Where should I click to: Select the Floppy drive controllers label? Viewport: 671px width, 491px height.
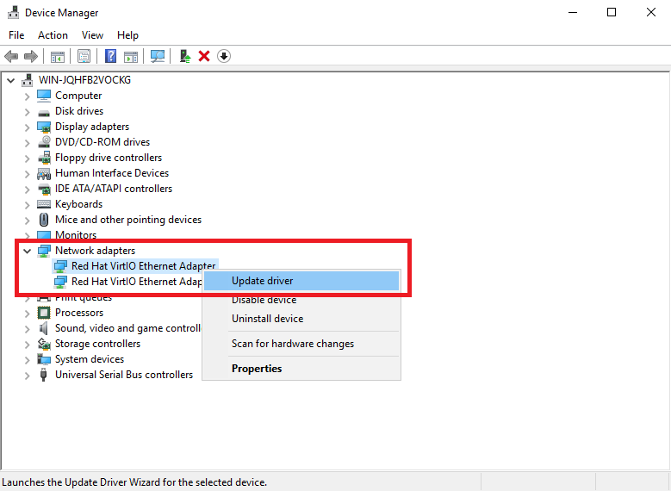(109, 158)
